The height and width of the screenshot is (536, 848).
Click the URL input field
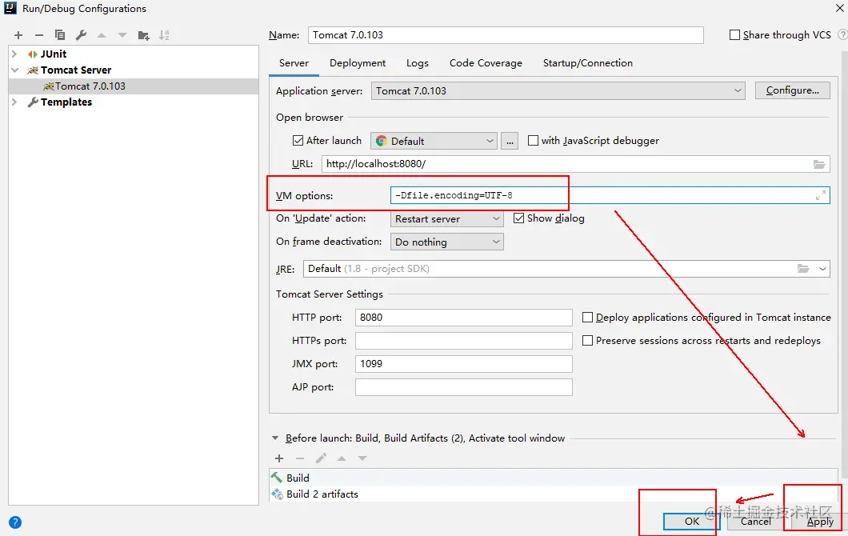coord(575,164)
